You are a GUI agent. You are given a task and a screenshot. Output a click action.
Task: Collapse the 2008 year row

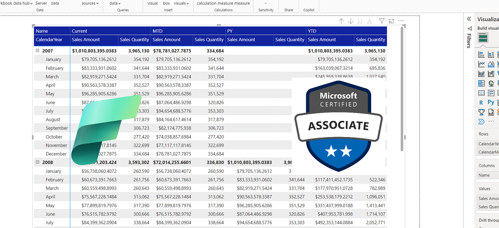click(38, 162)
